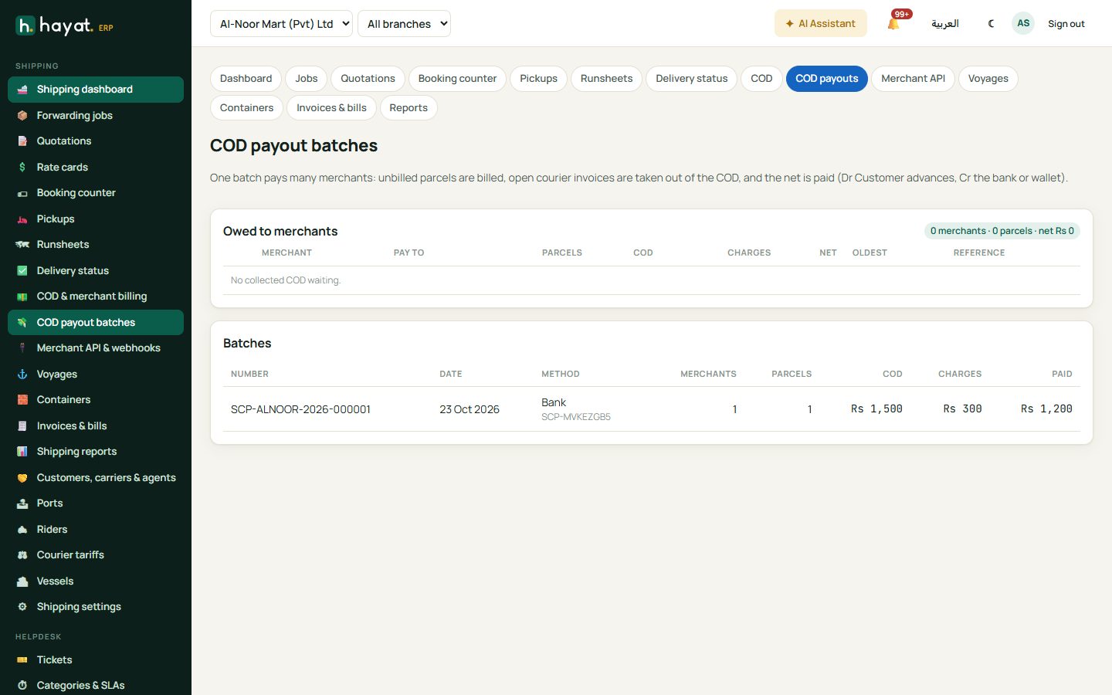Open batch SCP-ALNOOR-2026-000001
This screenshot has width=1112, height=695.
click(300, 409)
